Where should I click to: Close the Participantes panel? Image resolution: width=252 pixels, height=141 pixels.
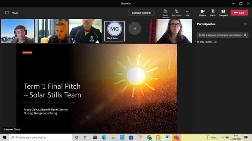pyautogui.click(x=245, y=24)
